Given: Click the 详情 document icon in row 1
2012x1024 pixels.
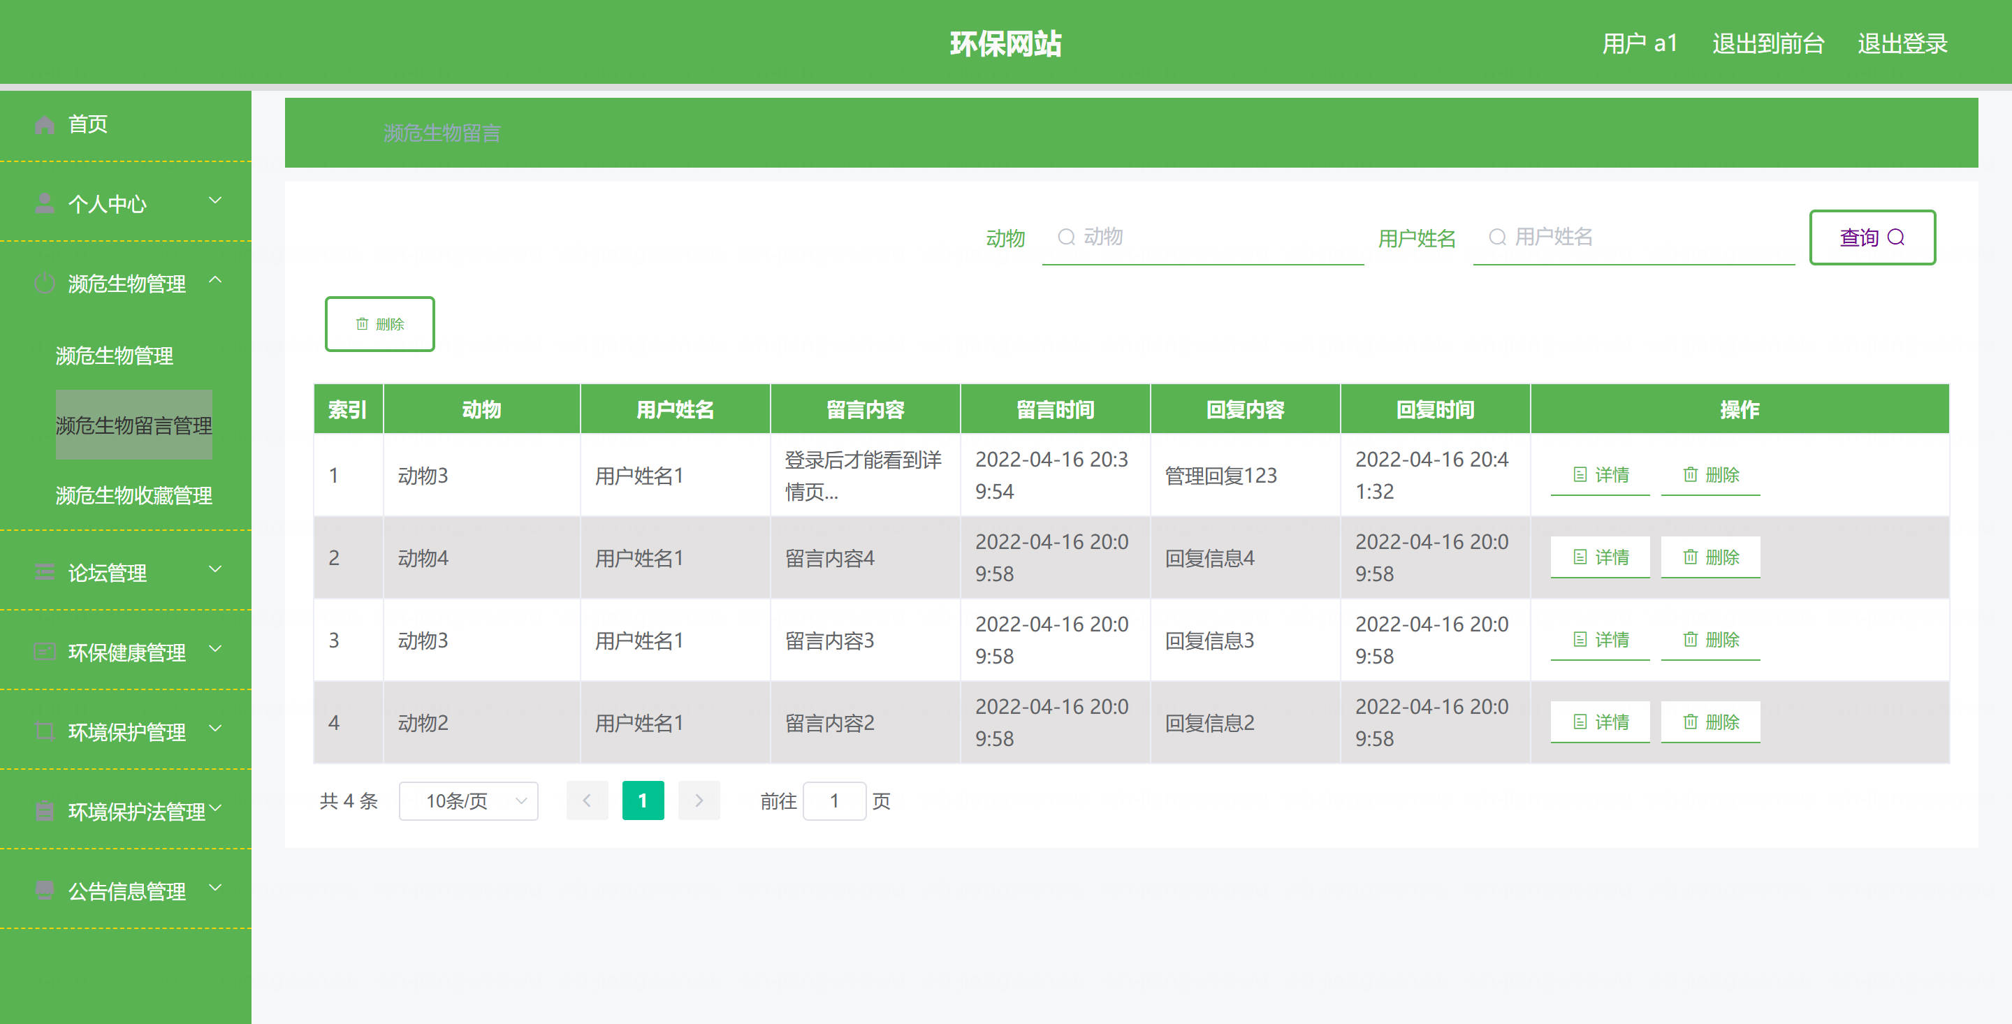Looking at the screenshot, I should click(x=1580, y=475).
